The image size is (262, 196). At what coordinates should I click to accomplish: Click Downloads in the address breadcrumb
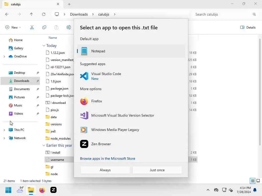pos(79,14)
